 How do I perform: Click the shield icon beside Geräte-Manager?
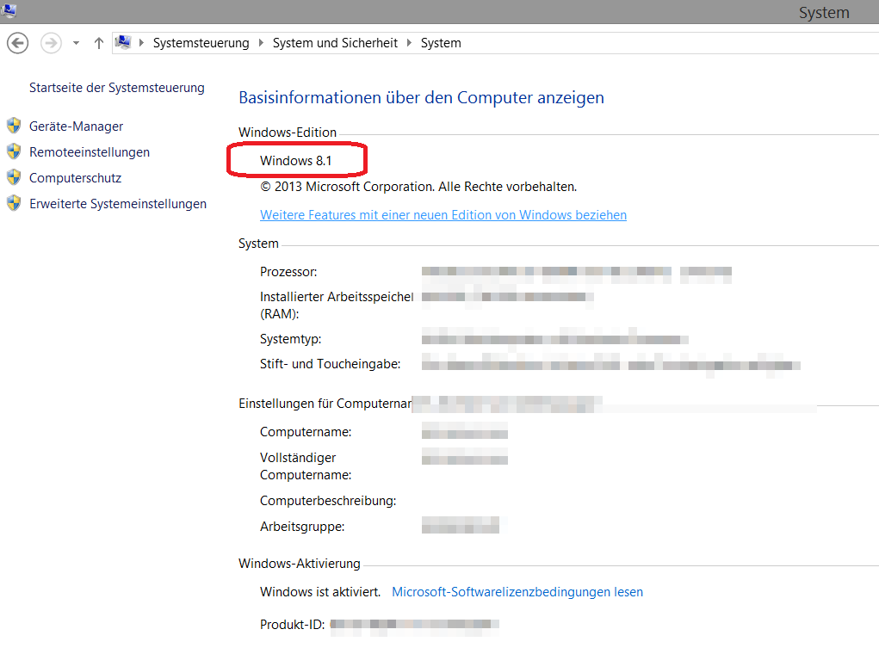14,126
